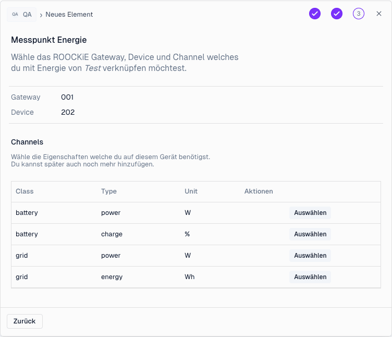Select the battery power channel with Auswählen
Viewport: 392px width, 337px height.
[310, 213]
